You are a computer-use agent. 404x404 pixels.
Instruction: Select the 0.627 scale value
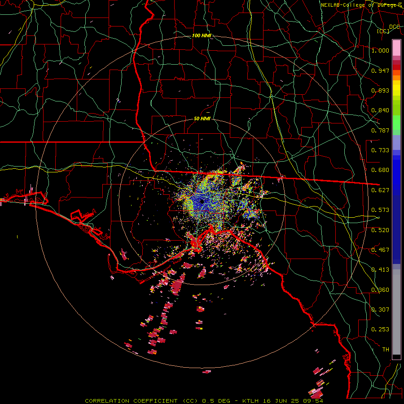click(x=380, y=190)
